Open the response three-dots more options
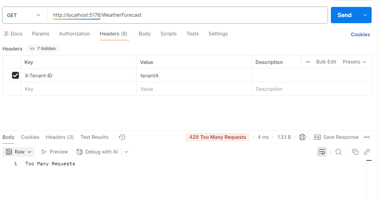 coord(367,137)
